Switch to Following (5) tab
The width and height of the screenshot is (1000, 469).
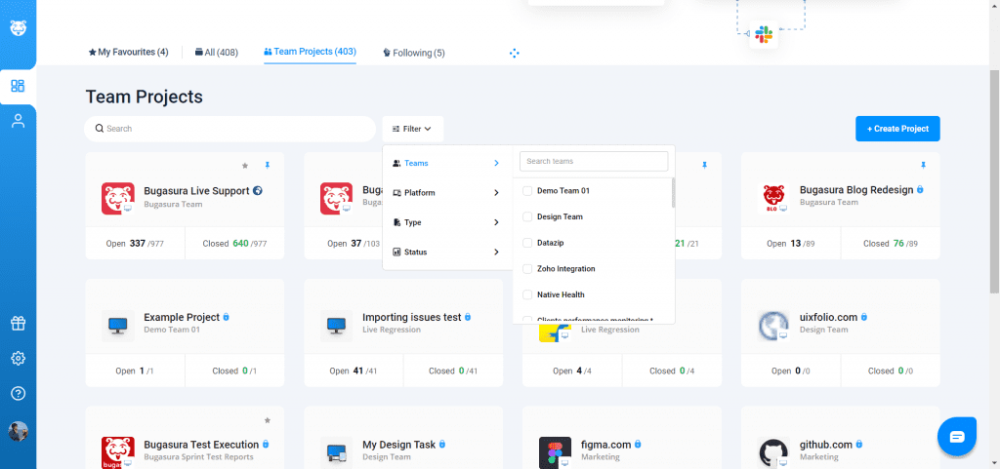(414, 53)
